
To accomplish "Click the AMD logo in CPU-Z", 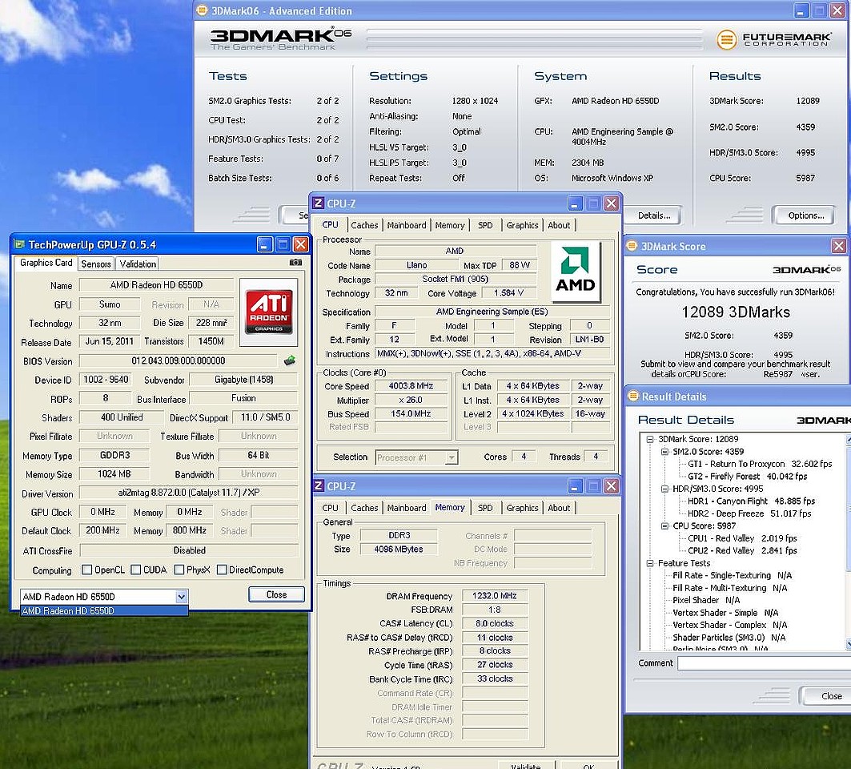I will (576, 272).
